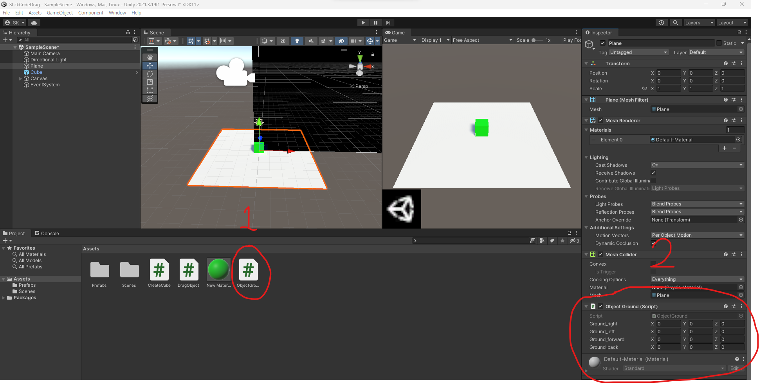Select the Transform tool
Viewport: 759px width, 384px height.
tap(150, 98)
